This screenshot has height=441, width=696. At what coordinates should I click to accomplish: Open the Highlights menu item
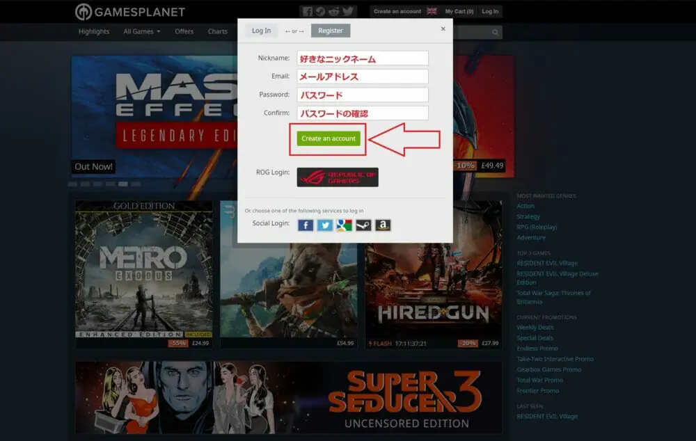pos(94,31)
